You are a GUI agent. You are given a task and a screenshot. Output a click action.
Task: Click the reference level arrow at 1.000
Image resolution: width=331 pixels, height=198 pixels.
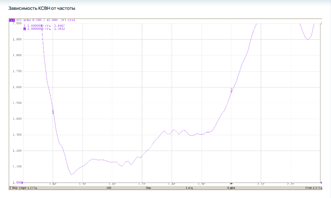coord(22,183)
